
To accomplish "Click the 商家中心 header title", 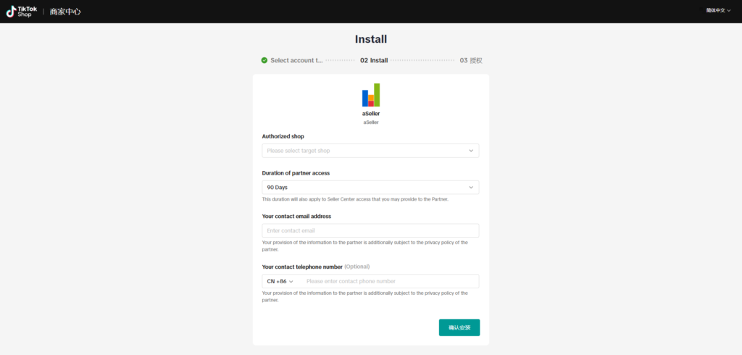I will click(x=65, y=12).
